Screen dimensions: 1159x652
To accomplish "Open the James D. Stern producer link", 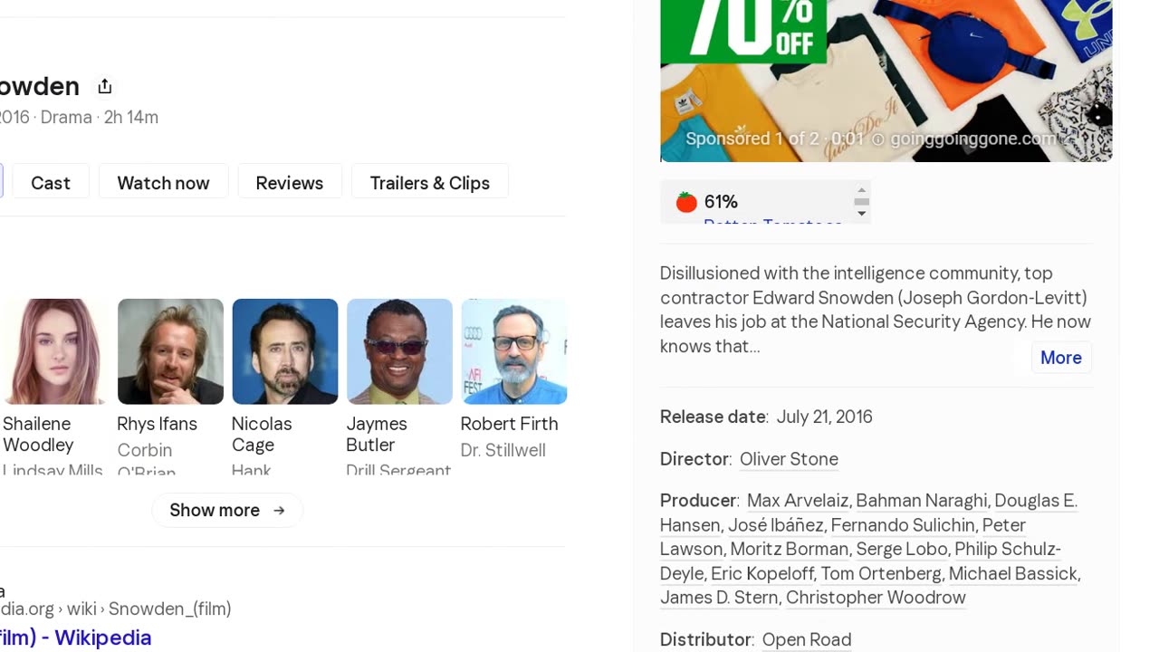I will (x=719, y=598).
